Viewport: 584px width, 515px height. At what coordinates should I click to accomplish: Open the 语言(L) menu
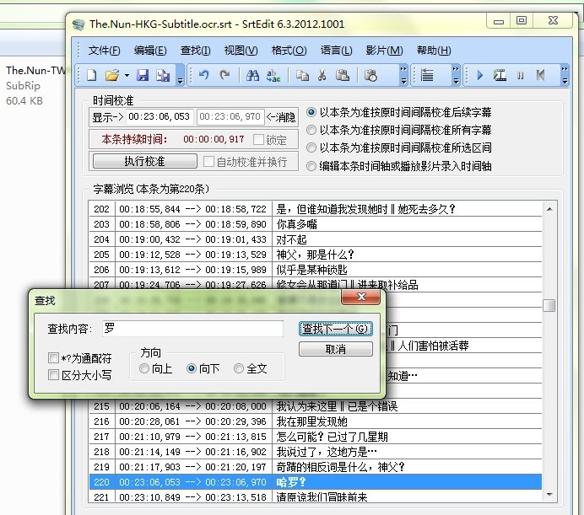pos(336,51)
